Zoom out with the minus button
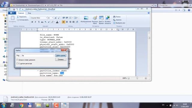 (129, 78)
